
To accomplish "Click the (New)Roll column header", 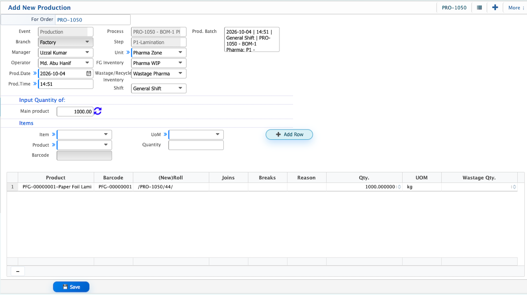I will point(171,178).
